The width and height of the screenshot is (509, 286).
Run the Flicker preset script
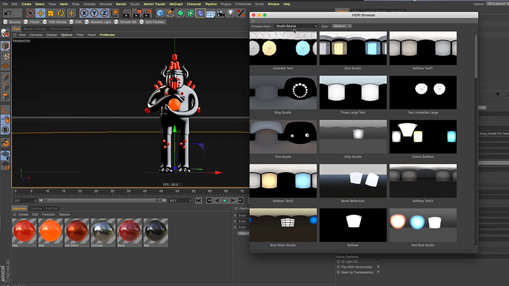pyautogui.click(x=31, y=22)
